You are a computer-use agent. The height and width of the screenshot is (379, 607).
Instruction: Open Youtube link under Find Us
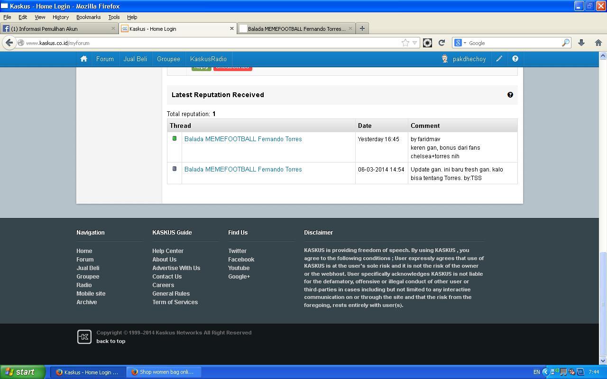[x=239, y=268]
